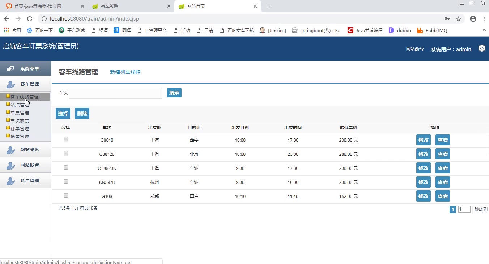Screen dimensions: 489x264
Task: Click the 搜索 search button
Action: point(174,93)
